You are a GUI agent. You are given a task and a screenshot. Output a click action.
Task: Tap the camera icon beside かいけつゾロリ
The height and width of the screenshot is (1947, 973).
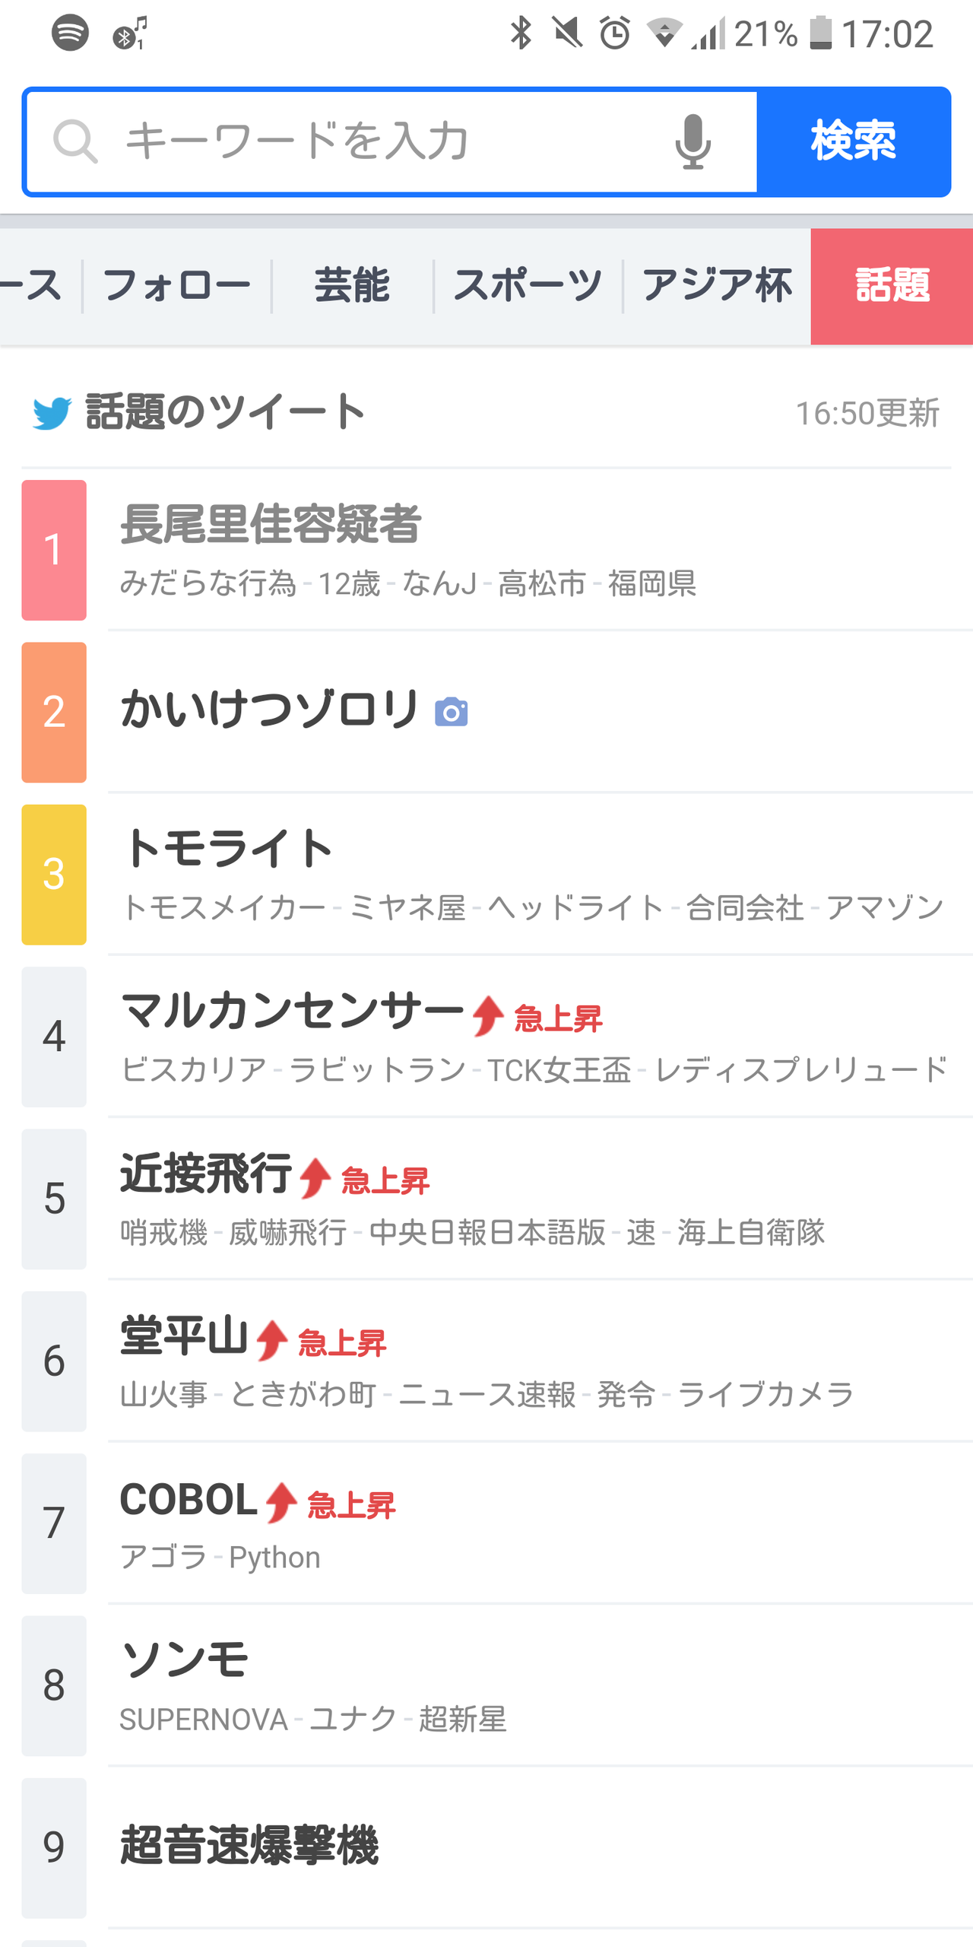(x=452, y=712)
